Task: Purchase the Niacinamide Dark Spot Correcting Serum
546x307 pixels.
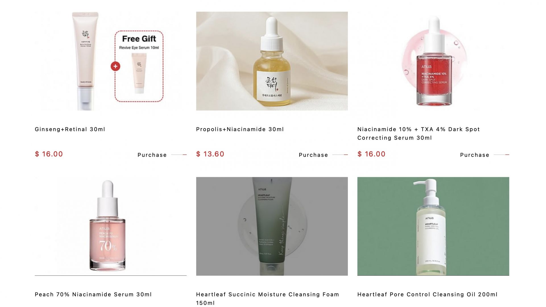Action: [x=475, y=155]
